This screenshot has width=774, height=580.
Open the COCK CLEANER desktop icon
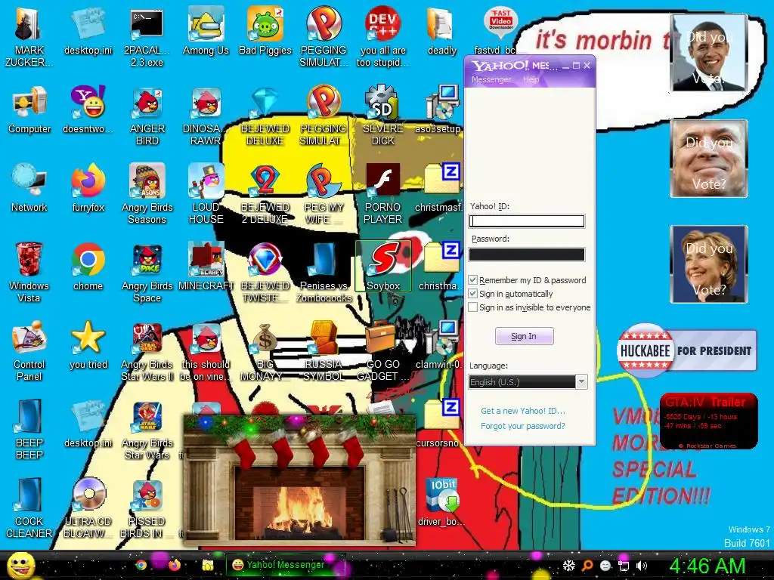coord(29,508)
